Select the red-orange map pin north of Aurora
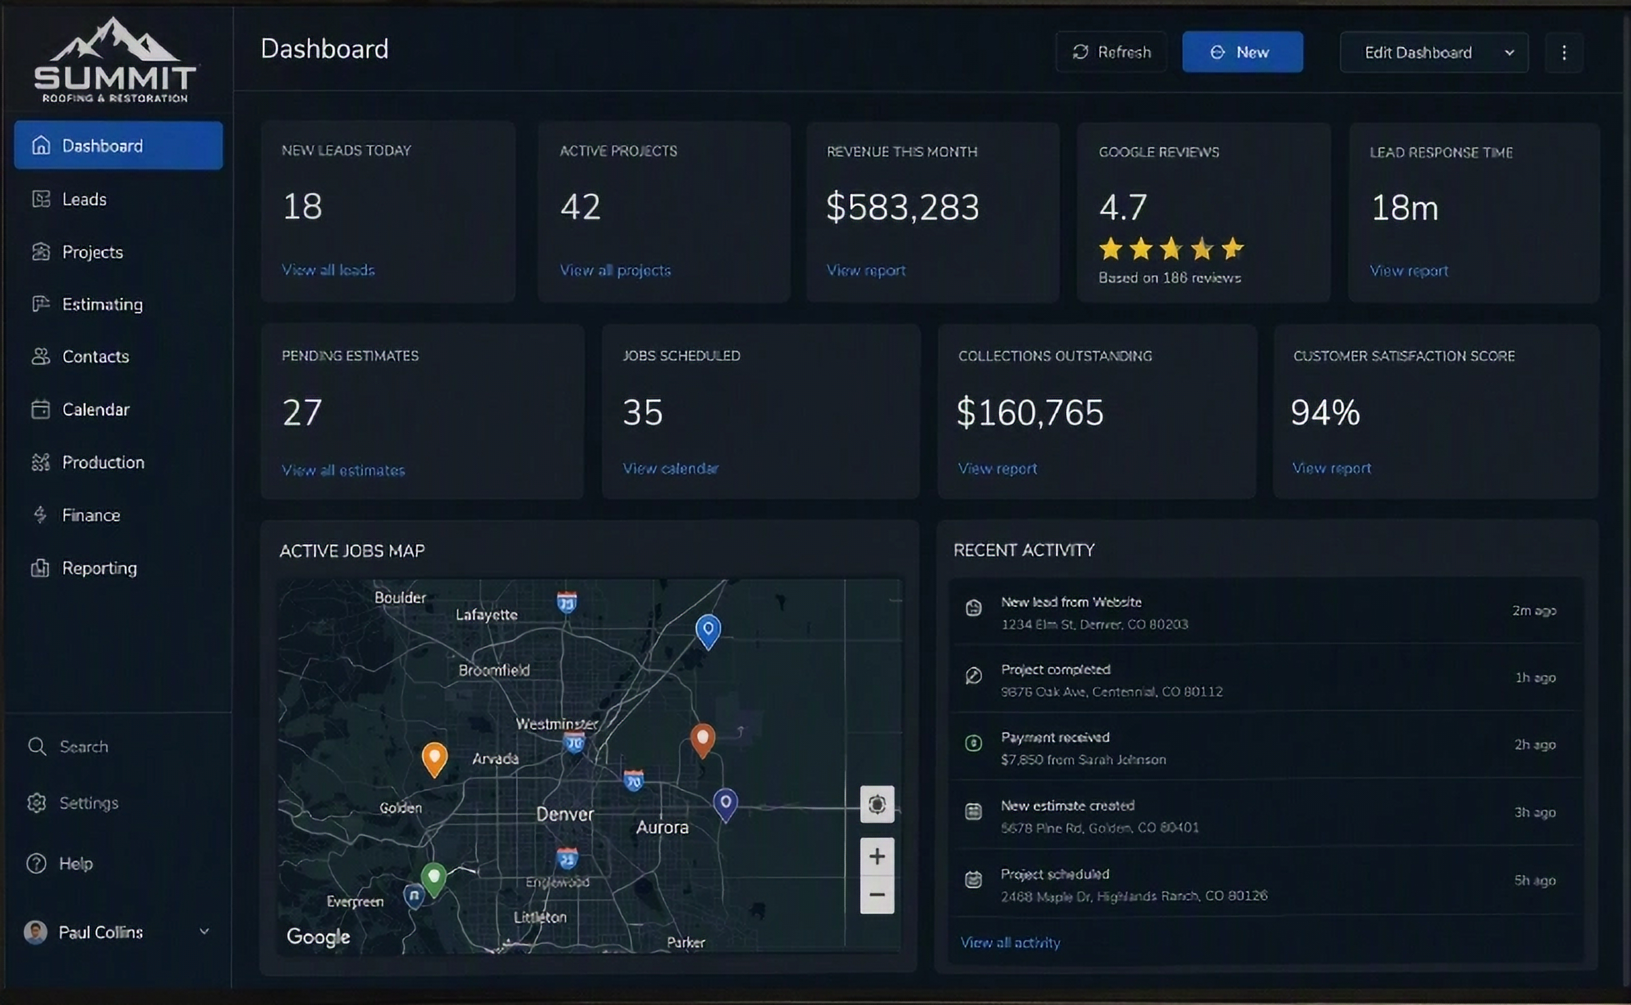Viewport: 1631px width, 1005px height. tap(703, 740)
